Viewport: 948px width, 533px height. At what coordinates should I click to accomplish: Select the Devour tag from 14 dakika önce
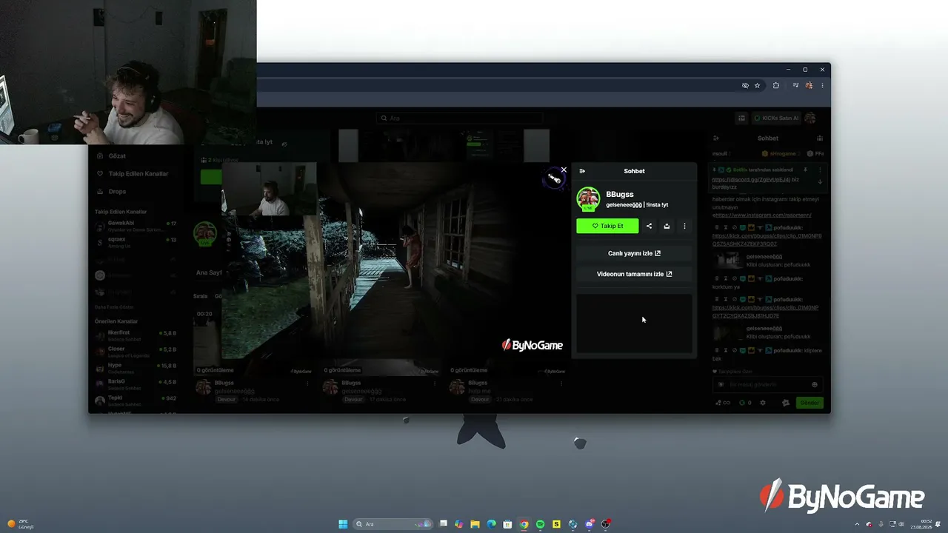point(227,400)
